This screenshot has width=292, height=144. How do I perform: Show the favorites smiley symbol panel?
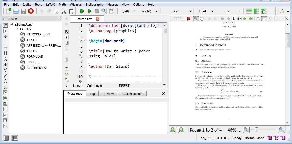(x=6, y=81)
